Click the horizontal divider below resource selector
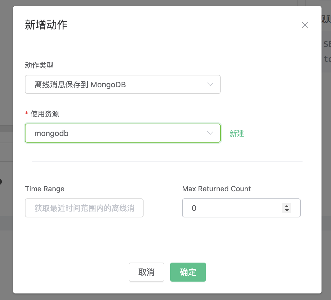The height and width of the screenshot is (300, 331). [x=167, y=161]
